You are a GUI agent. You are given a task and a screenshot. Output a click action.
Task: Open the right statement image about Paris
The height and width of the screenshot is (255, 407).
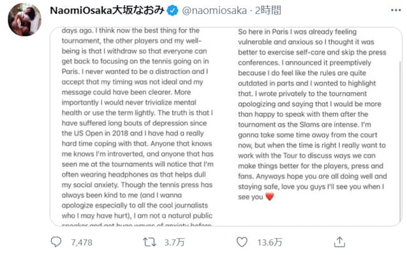tap(314, 127)
